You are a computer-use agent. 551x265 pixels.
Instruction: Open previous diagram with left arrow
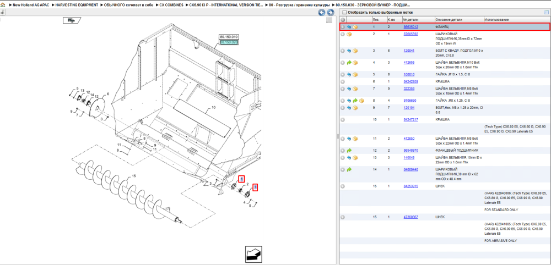pyautogui.click(x=322, y=13)
